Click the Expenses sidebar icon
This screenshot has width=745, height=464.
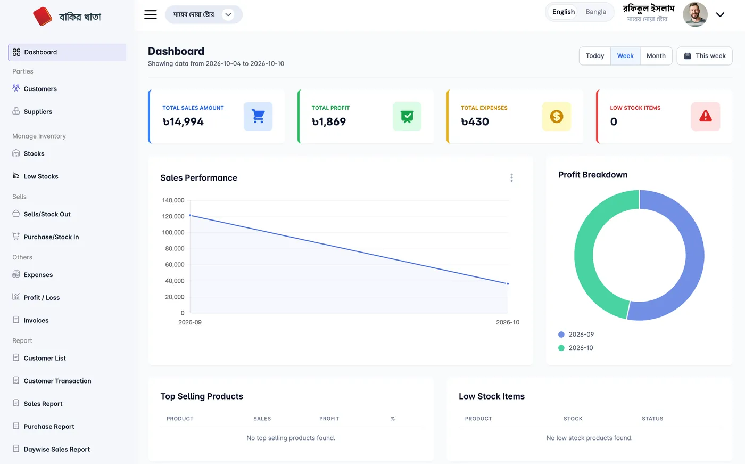point(16,274)
